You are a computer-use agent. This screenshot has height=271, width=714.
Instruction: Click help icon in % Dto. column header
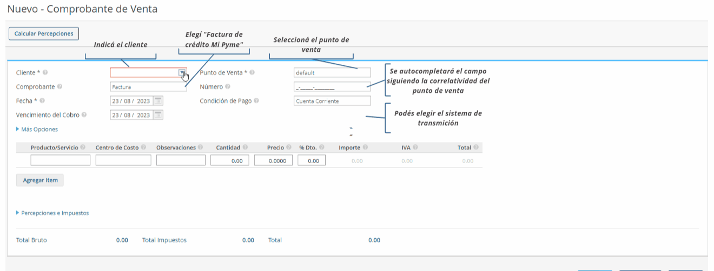pyautogui.click(x=321, y=147)
